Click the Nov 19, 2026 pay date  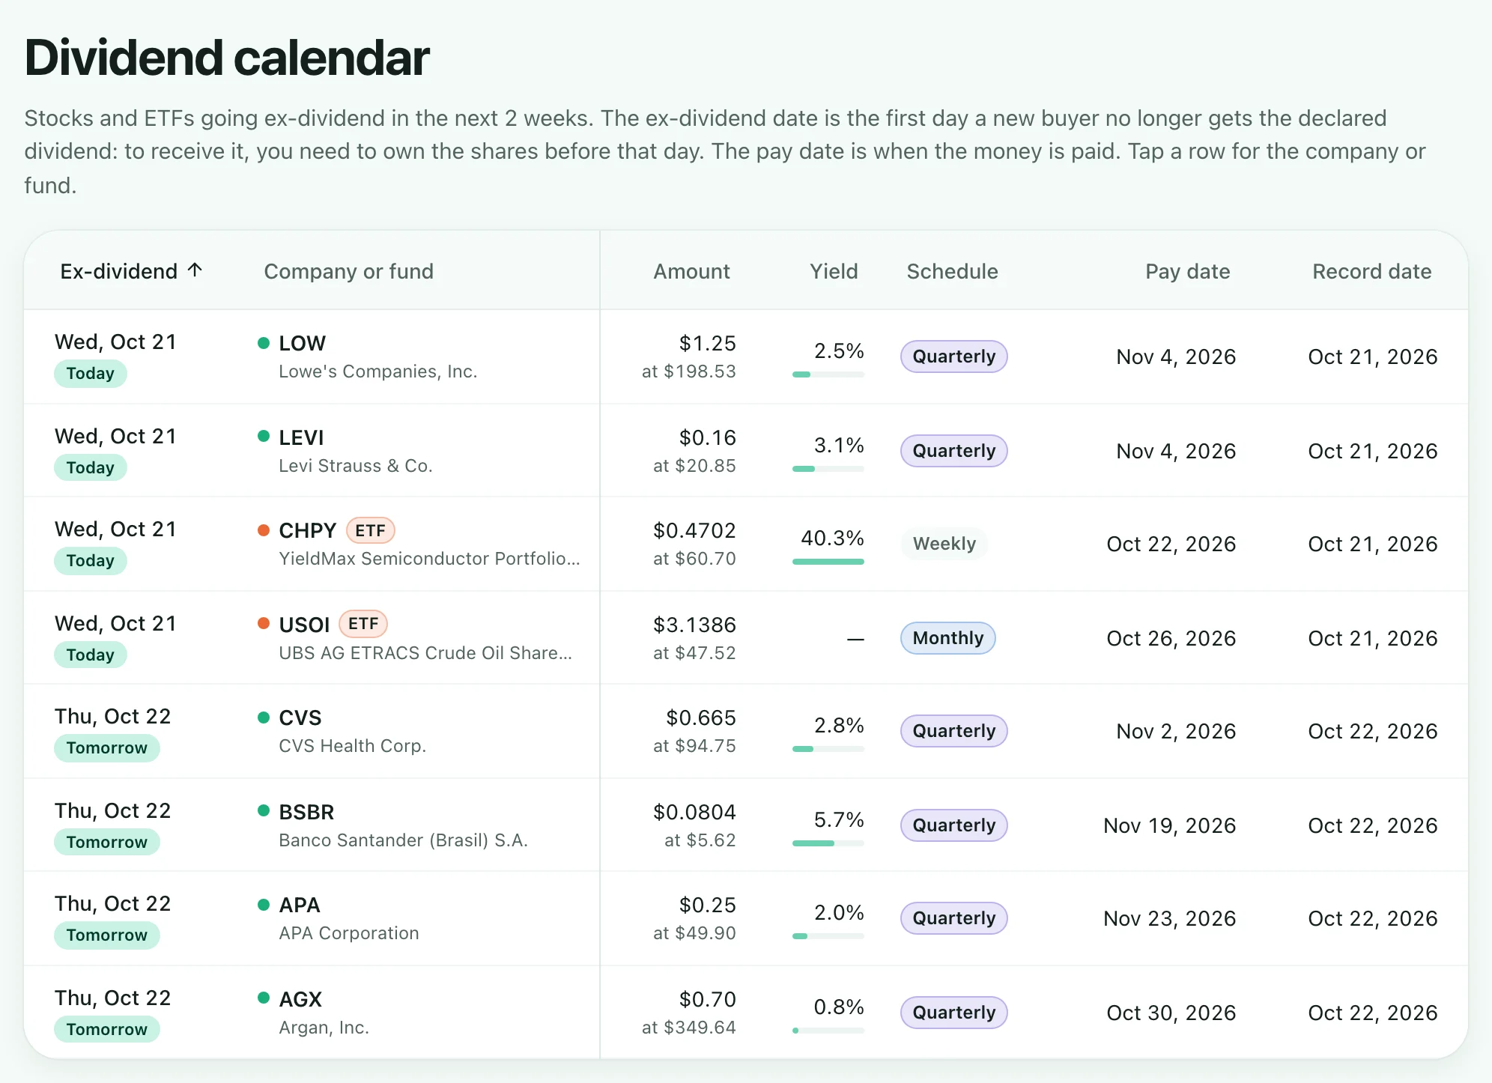(1169, 825)
